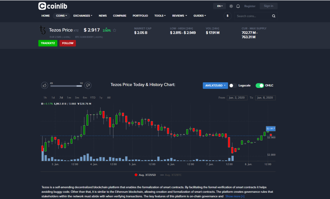Select the 1d chart range

[53, 98]
